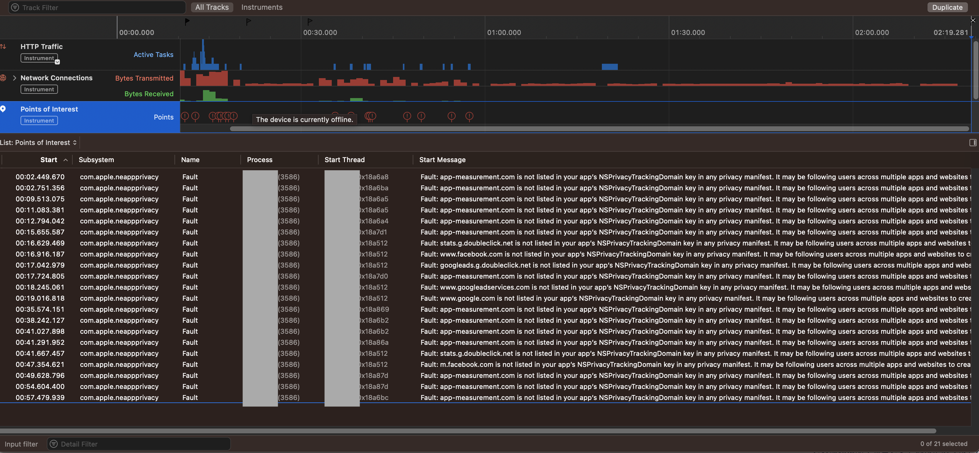979x453 pixels.
Task: Select the googleads.g.doubleclick.net fault message row
Action: pos(486,265)
